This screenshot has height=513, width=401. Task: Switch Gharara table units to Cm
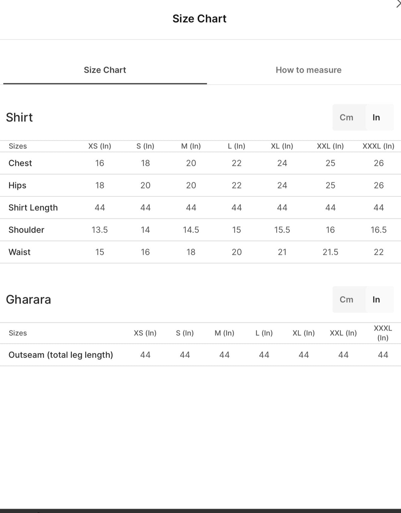click(347, 300)
